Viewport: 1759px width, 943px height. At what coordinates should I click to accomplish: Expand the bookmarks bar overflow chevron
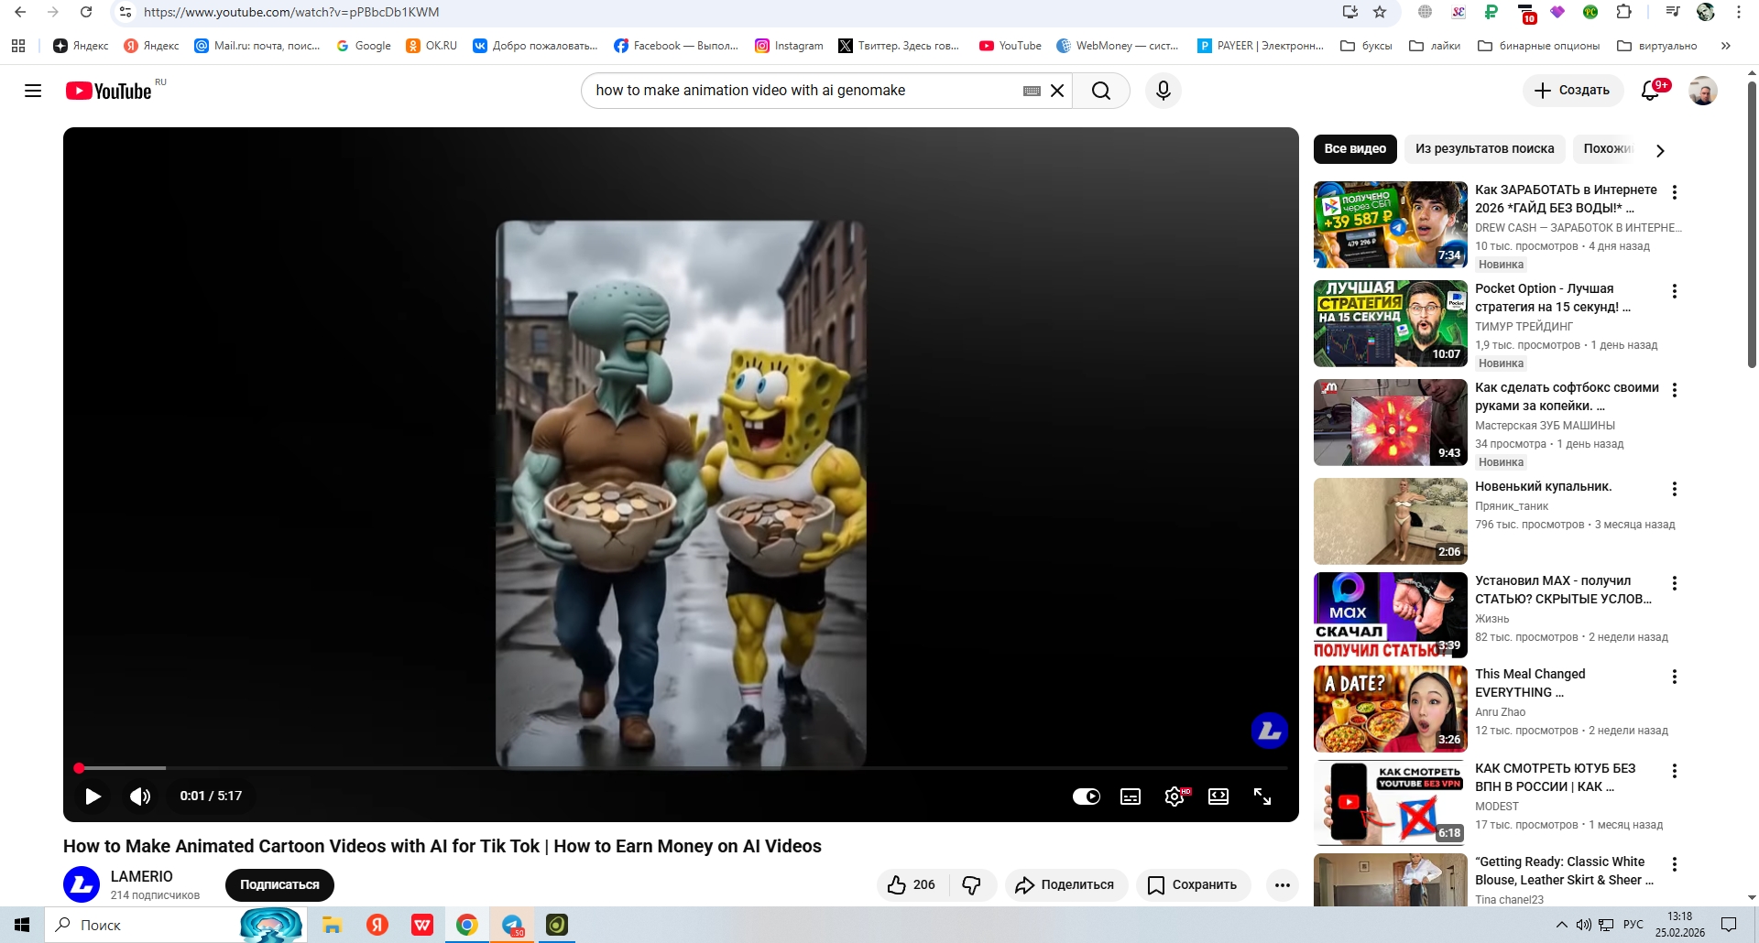pos(1725,46)
